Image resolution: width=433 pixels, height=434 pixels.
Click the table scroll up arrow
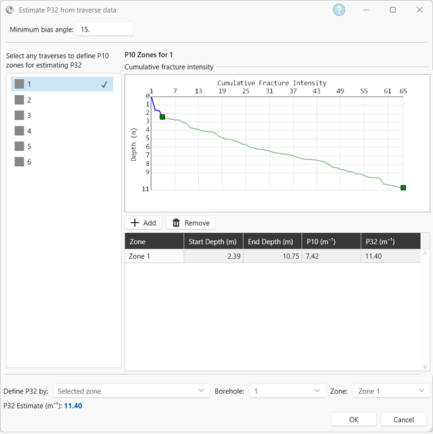(425, 253)
